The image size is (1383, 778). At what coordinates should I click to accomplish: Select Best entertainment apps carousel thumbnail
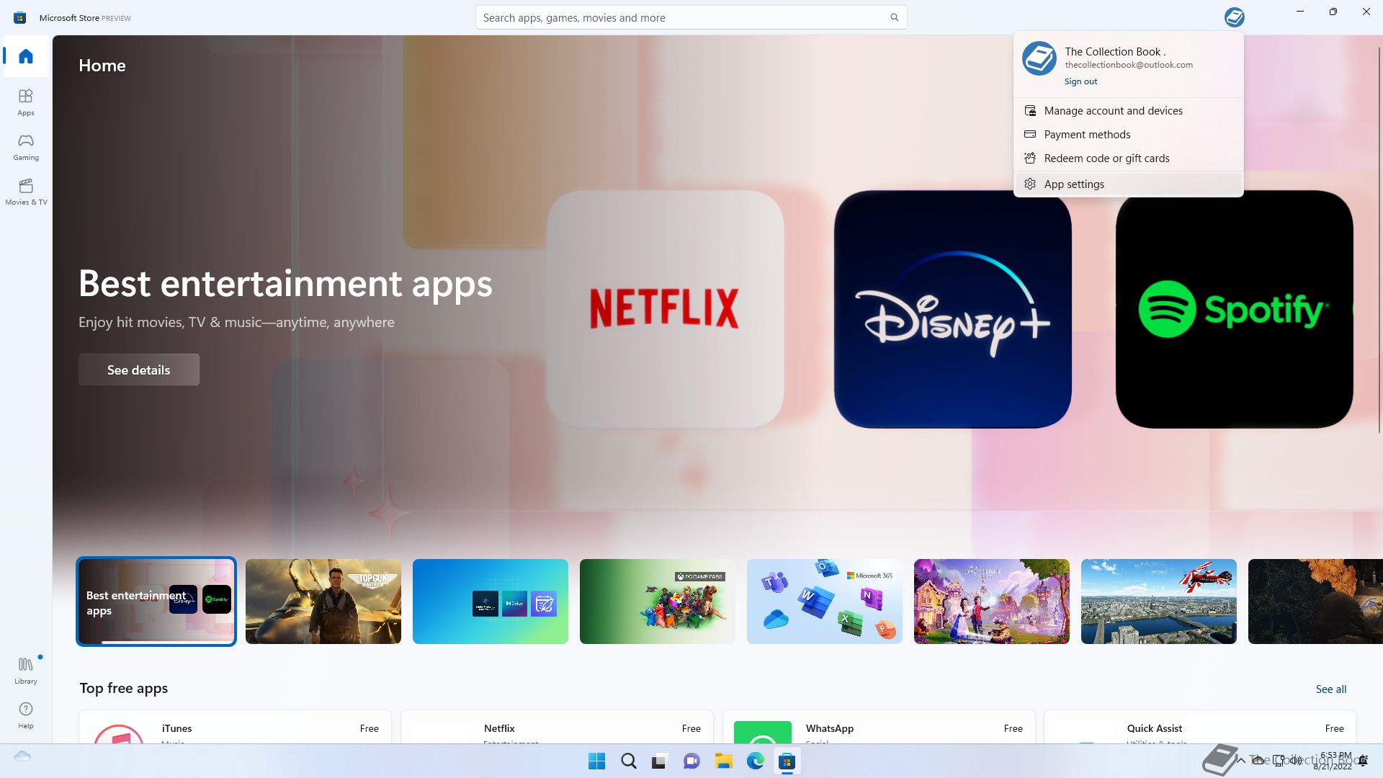(x=156, y=602)
